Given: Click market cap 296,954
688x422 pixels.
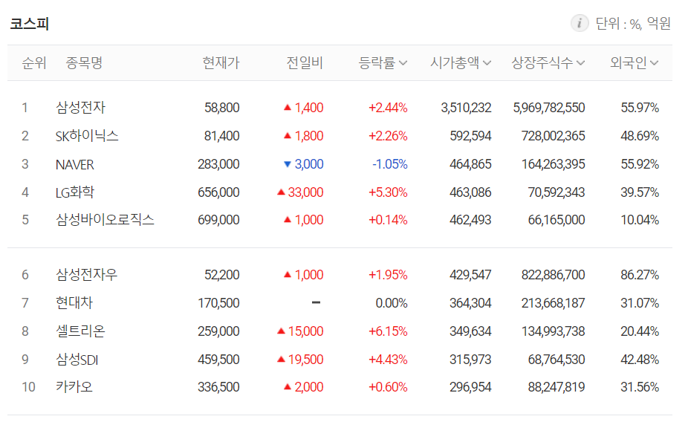Looking at the screenshot, I should pos(470,387).
